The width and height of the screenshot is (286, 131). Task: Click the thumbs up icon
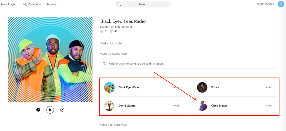click(102, 31)
